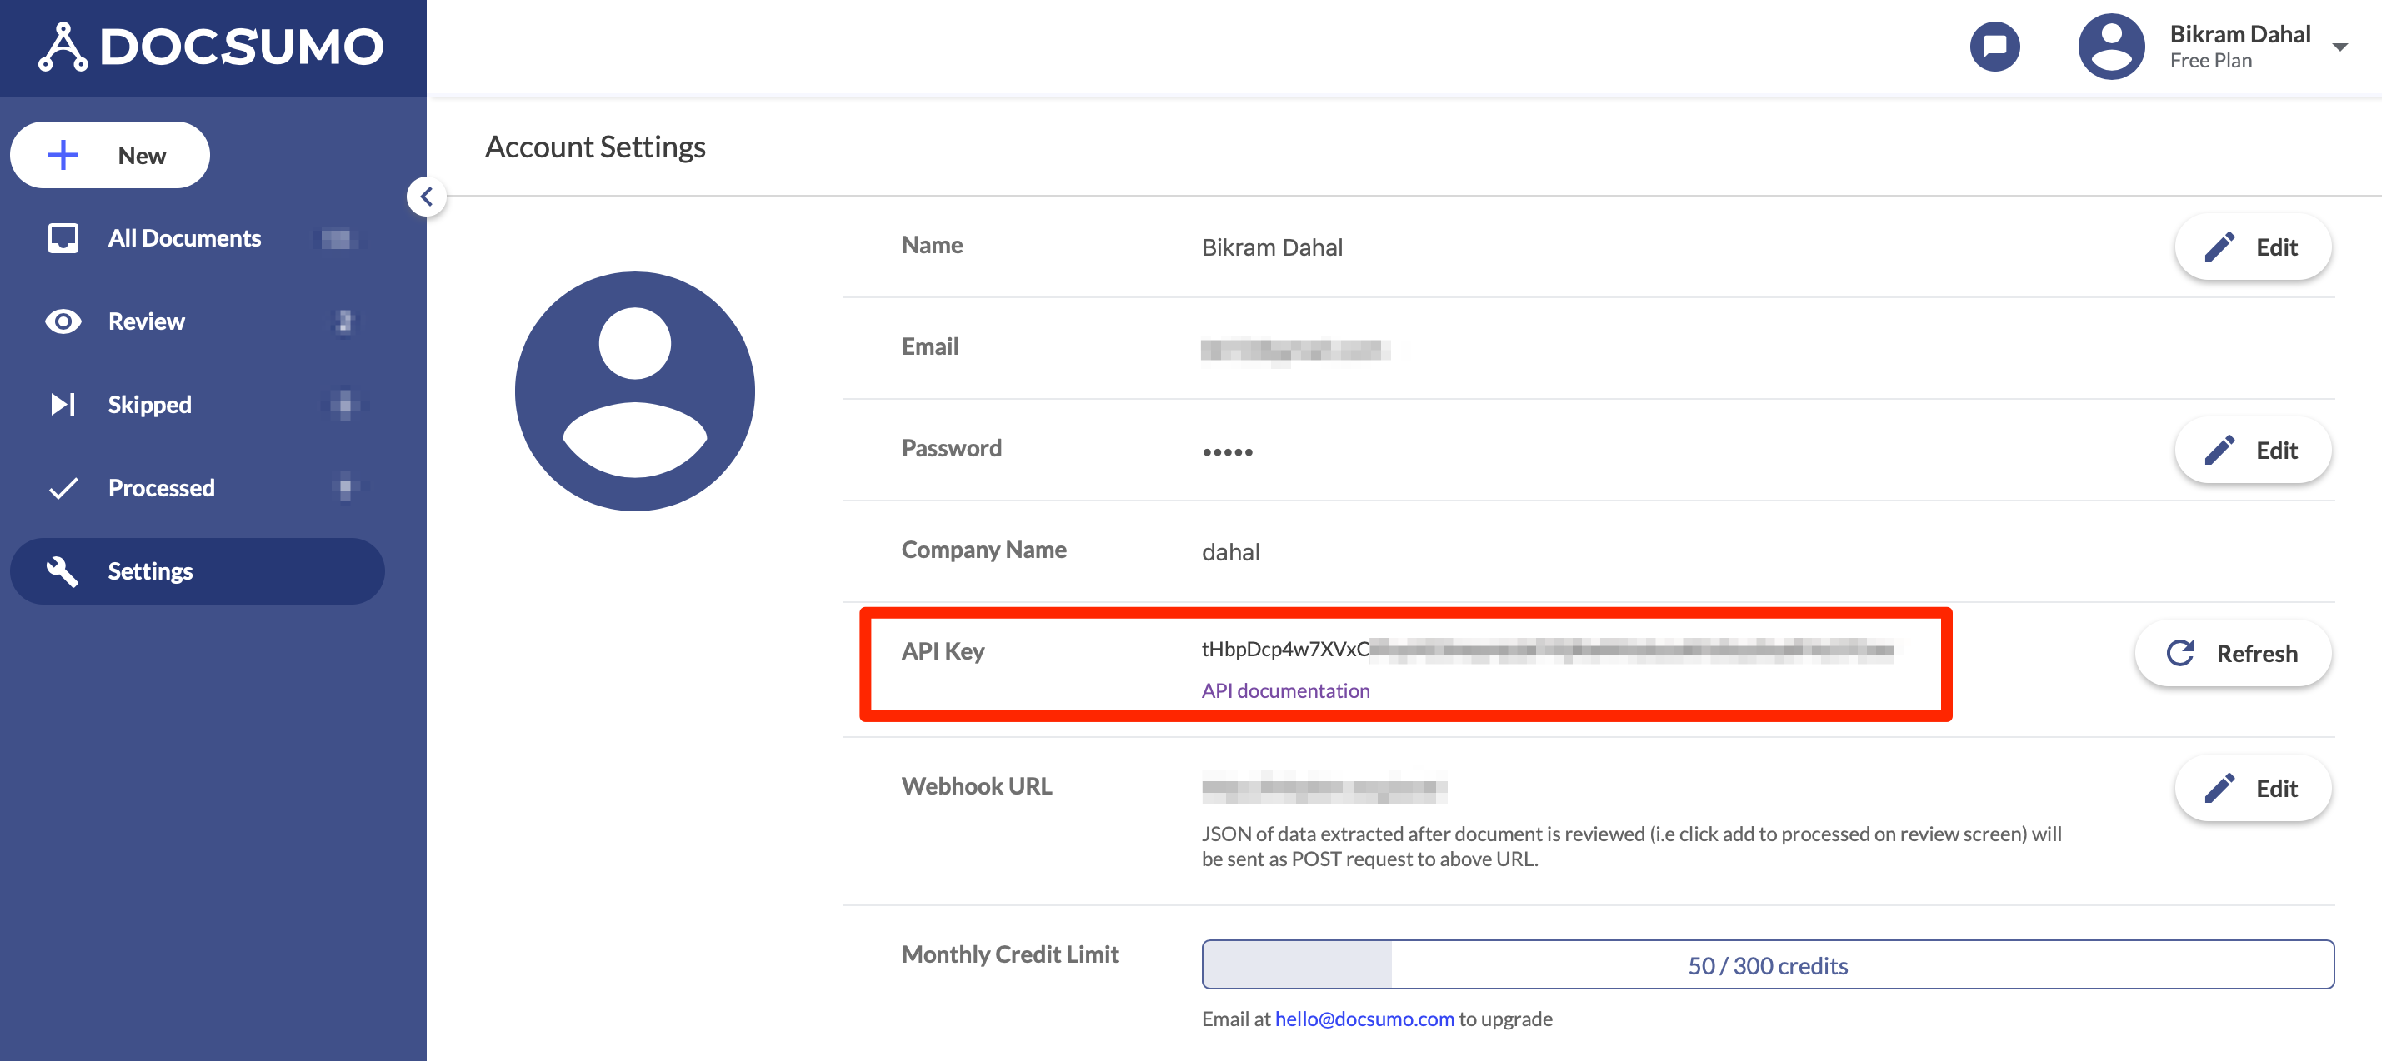Click the pencil icon on Name row
The image size is (2382, 1061).
2219,247
